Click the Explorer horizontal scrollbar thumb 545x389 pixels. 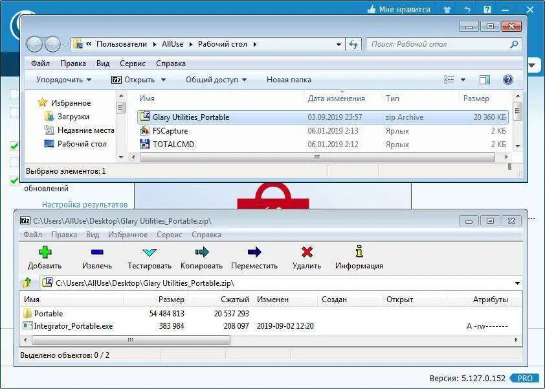(x=317, y=157)
